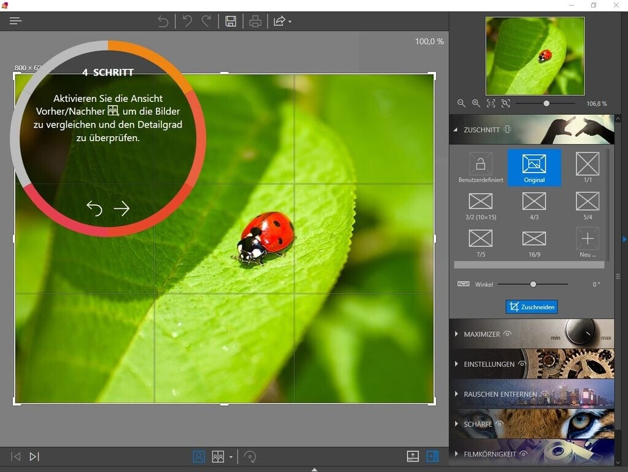Adjust the Winkel angle slider
This screenshot has height=472, width=628.
pos(533,284)
